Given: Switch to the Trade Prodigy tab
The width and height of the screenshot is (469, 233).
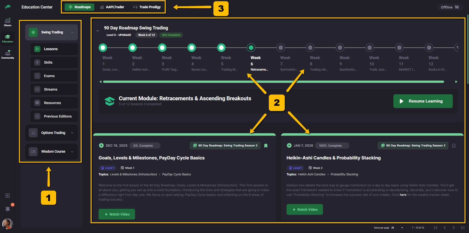Looking at the screenshot, I should click(x=147, y=7).
